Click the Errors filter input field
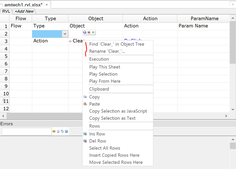 tap(26, 132)
